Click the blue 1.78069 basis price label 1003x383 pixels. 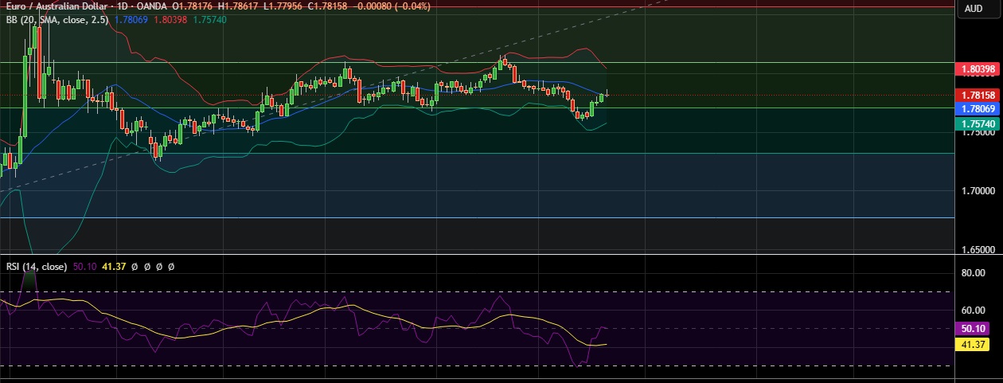(978, 108)
